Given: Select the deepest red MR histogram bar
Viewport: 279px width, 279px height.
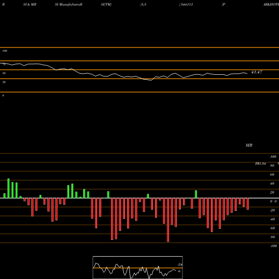Looking at the screenshot, I should tap(168, 220).
